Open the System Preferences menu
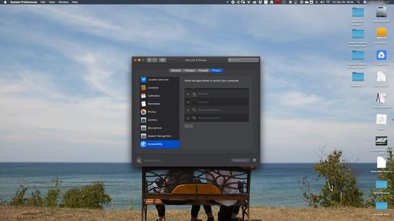This screenshot has width=394, height=221. [23, 2]
